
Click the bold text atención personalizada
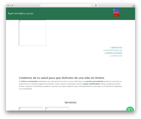(94, 81)
